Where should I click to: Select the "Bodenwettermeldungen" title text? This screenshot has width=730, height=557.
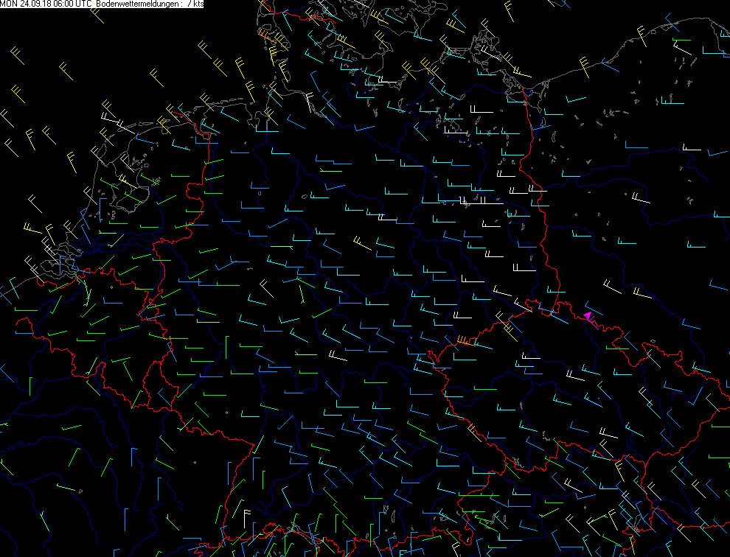pos(139,4)
